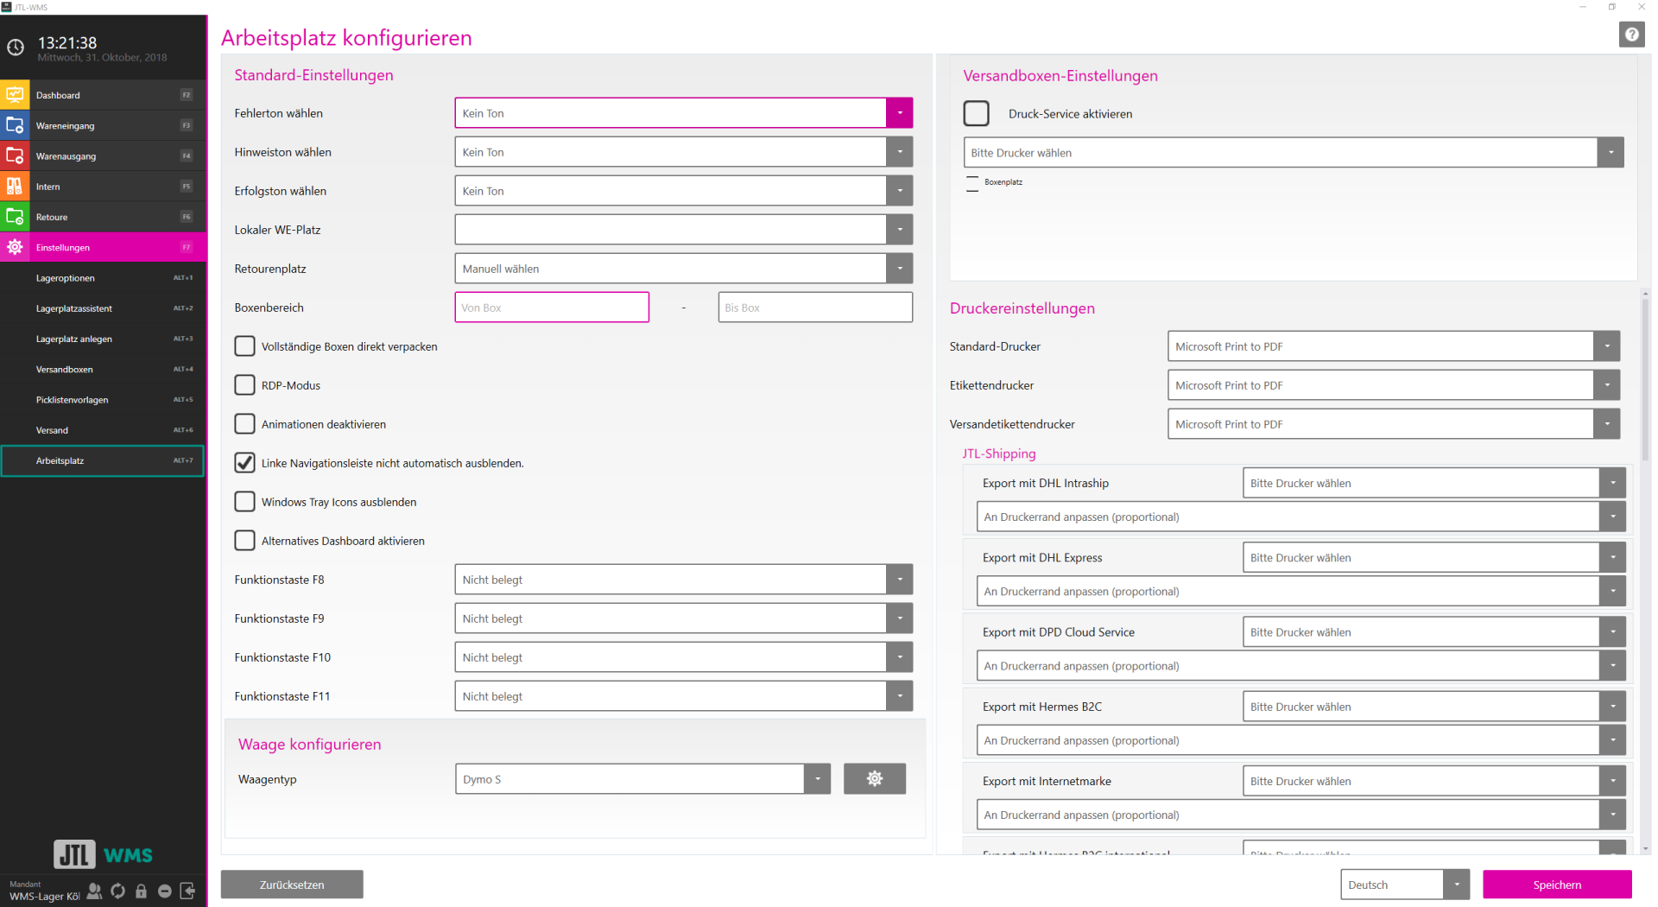Open the scale settings gear button
This screenshot has width=1658, height=907.
tap(874, 778)
